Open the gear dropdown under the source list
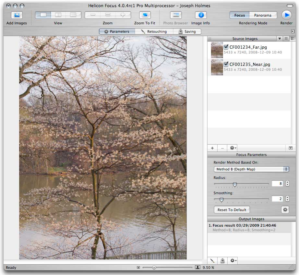Screen dimensions: 299x275 [232, 148]
